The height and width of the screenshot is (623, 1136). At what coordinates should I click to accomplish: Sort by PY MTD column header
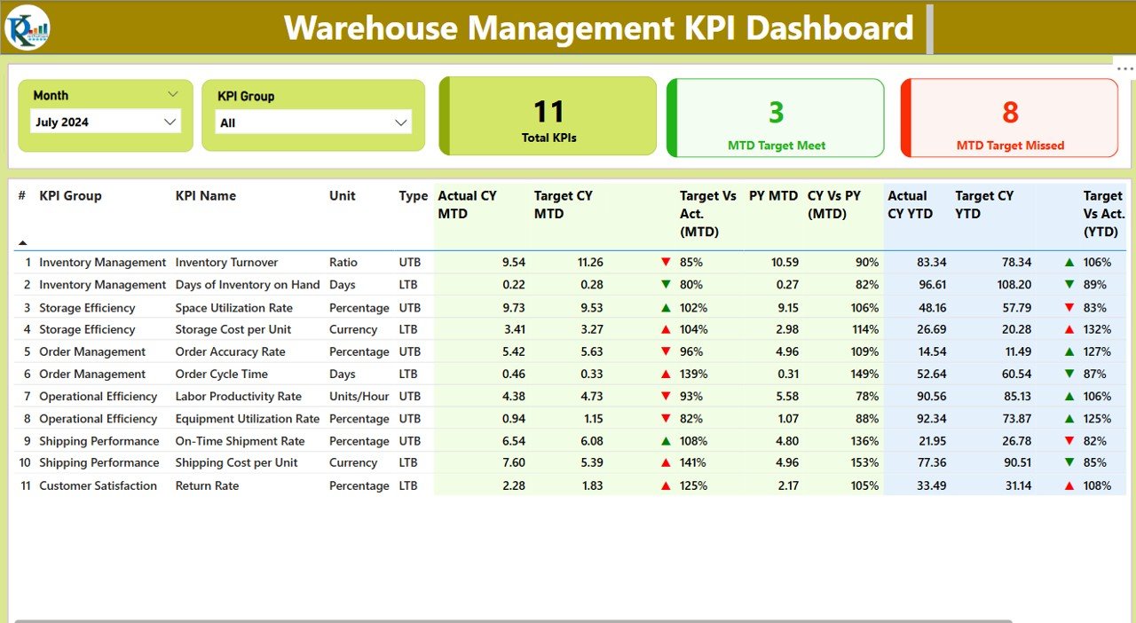pos(774,196)
